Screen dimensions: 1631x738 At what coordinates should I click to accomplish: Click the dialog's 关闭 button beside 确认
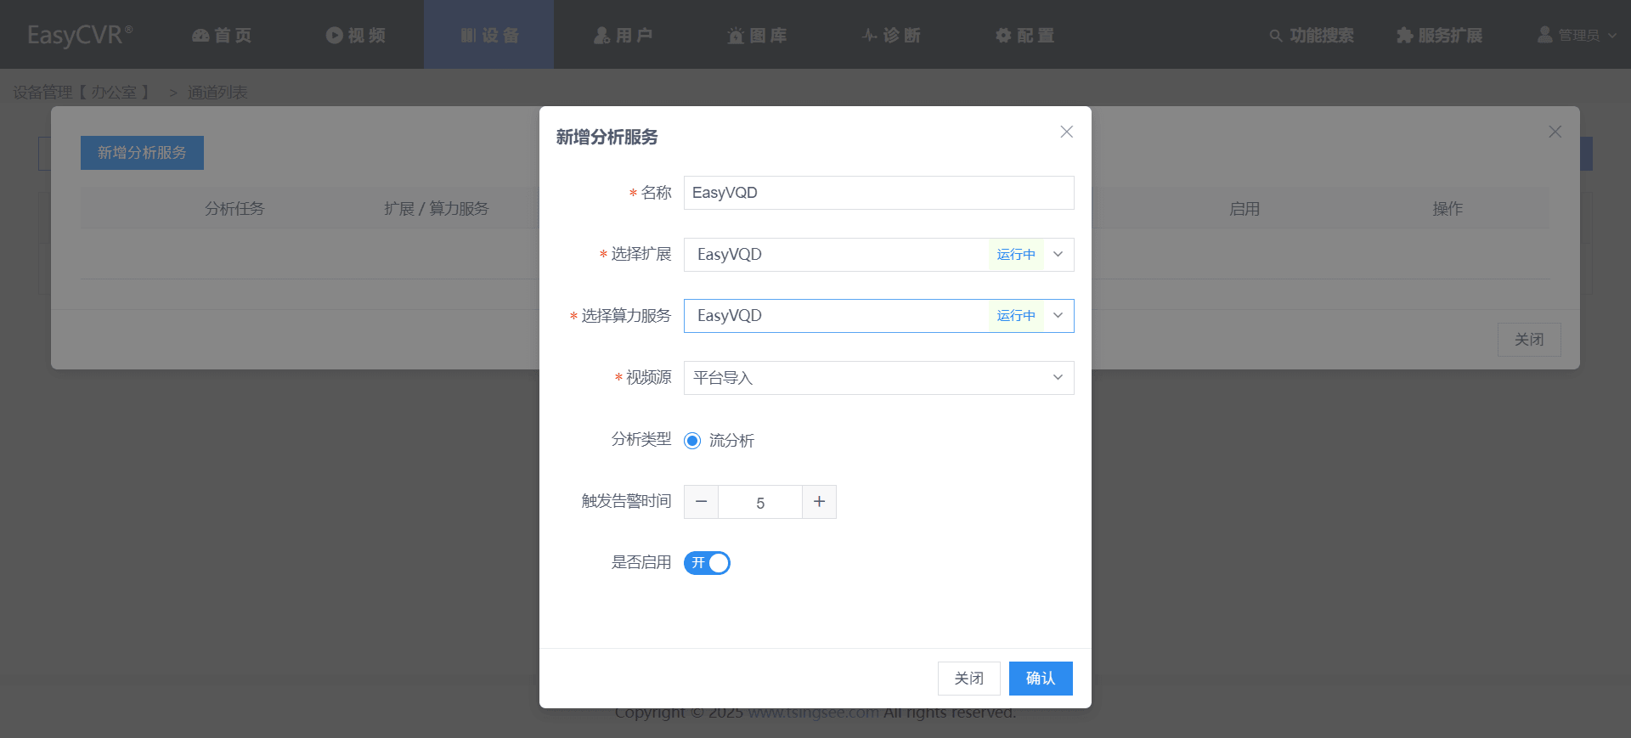coord(968,679)
